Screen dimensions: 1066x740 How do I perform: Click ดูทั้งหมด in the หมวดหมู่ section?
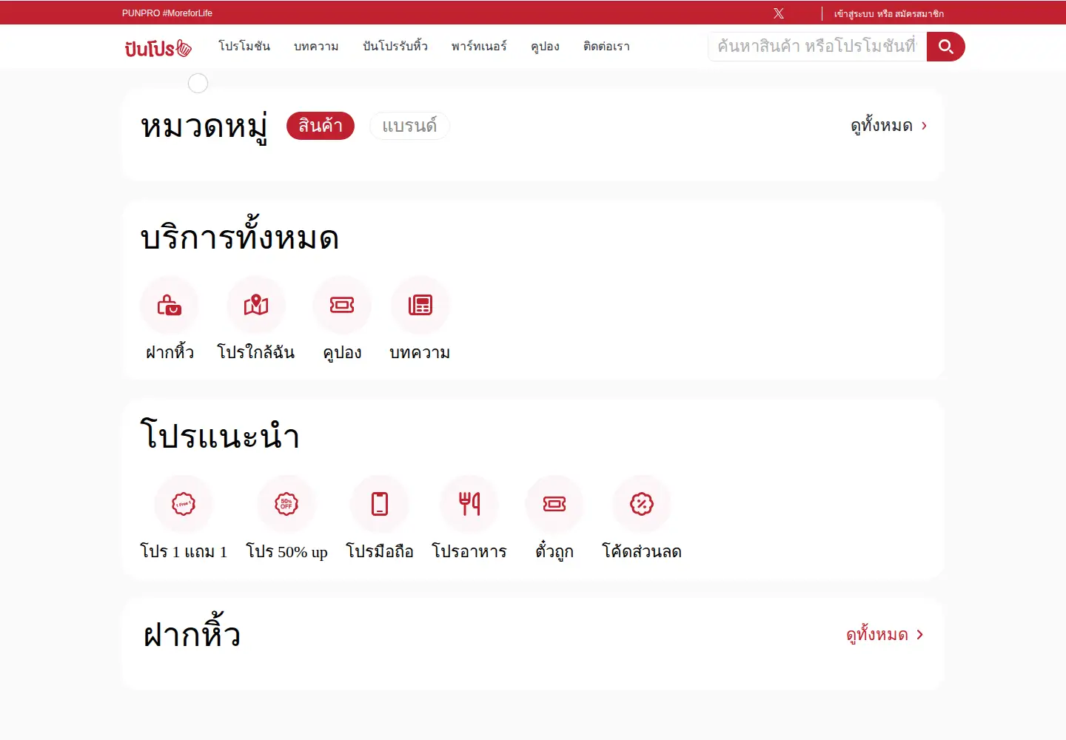click(888, 126)
